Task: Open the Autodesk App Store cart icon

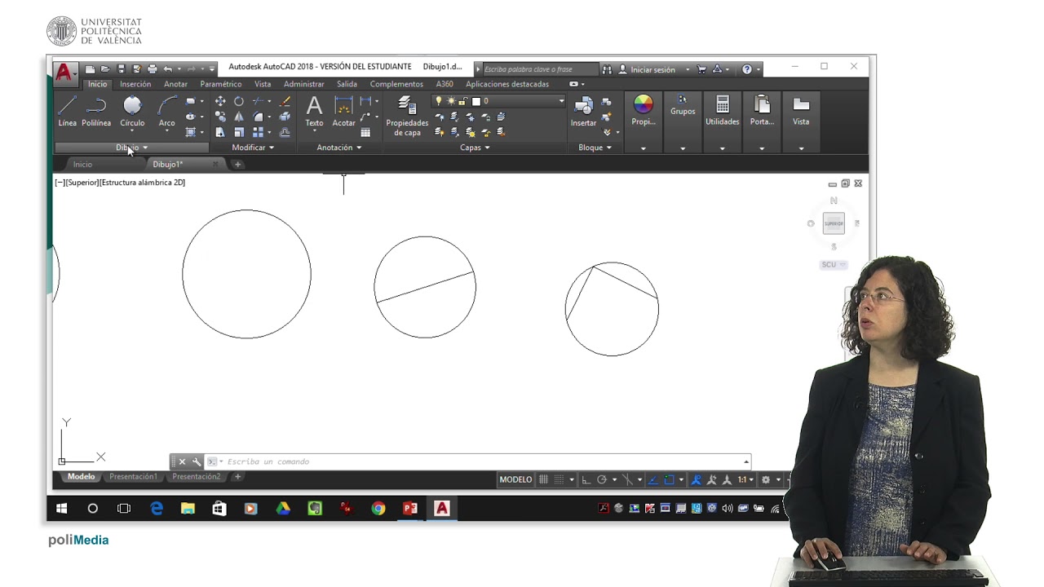Action: click(701, 69)
